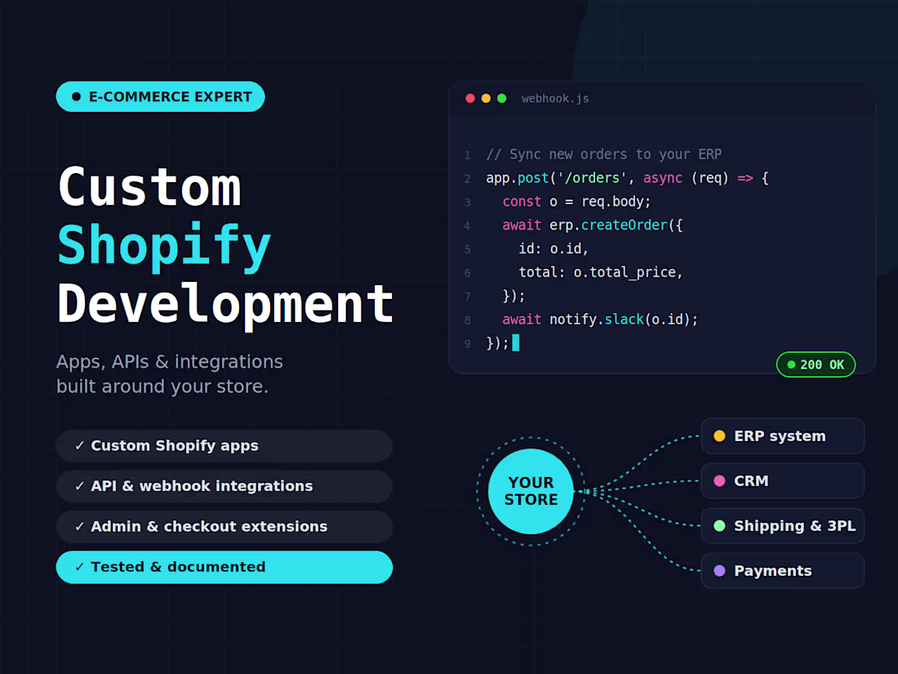Click the check mark on API & webhook integrations
Viewport: 898px width, 674px height.
click(x=80, y=486)
